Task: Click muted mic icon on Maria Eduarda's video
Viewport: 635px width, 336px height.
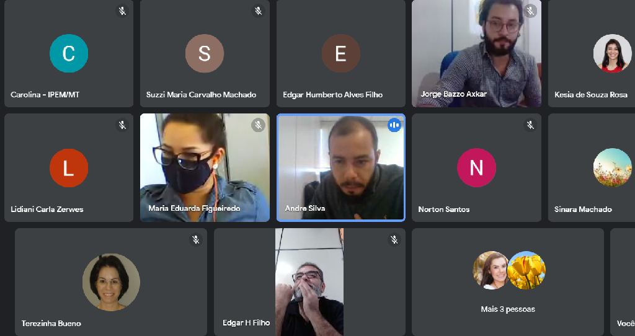Action: click(x=258, y=125)
